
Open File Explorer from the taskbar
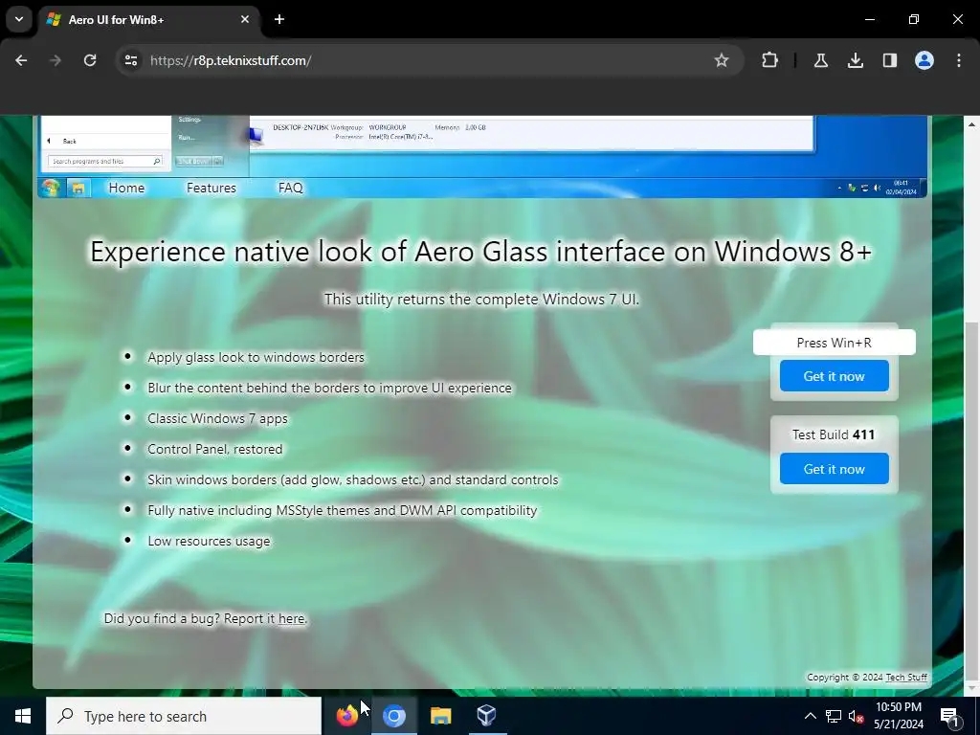440,716
